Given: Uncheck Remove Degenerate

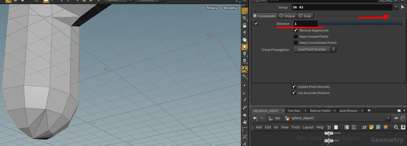Looking at the screenshot, I should pos(295,30).
